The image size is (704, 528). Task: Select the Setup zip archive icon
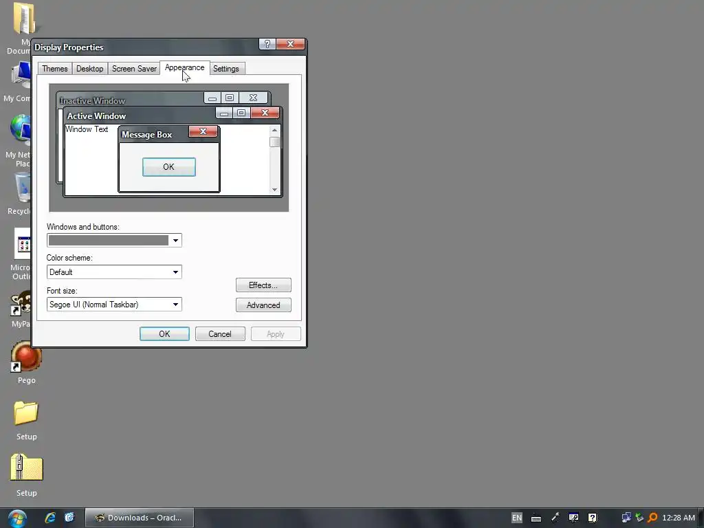(27, 474)
